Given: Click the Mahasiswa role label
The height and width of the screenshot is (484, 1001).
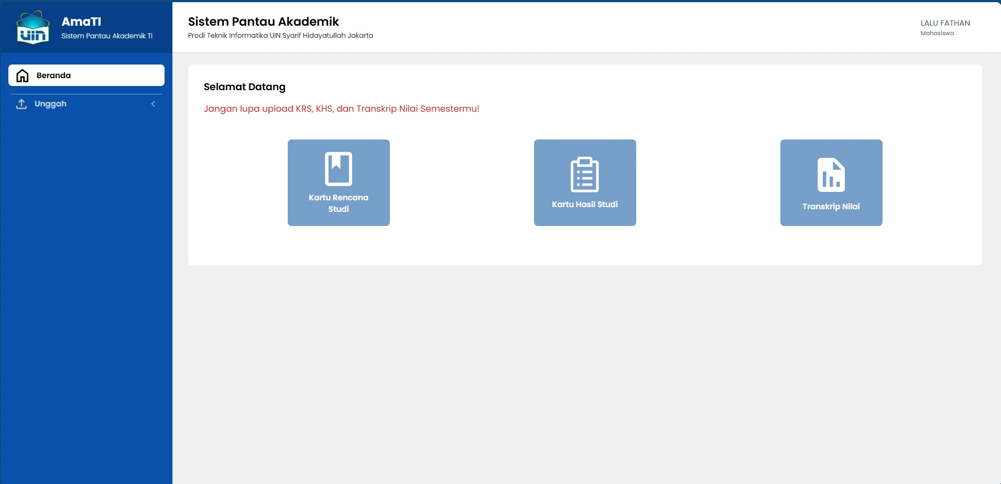Looking at the screenshot, I should click(937, 33).
